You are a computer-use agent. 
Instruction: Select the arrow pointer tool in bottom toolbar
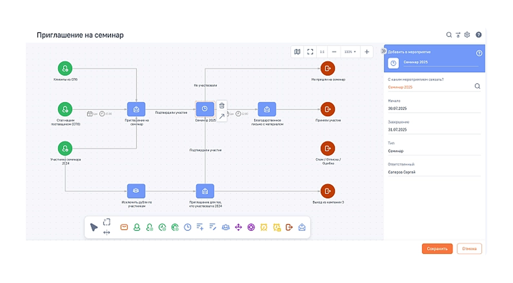coord(94,227)
